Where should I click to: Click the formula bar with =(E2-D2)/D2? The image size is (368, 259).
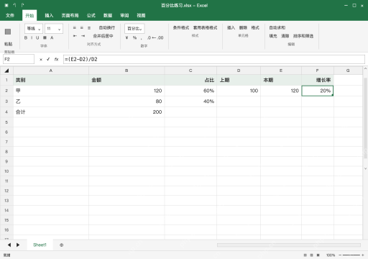tap(214, 59)
